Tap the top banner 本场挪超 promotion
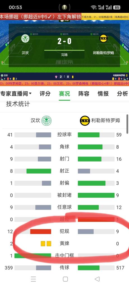The height and width of the screenshot is (288, 129). (x=41, y=17)
